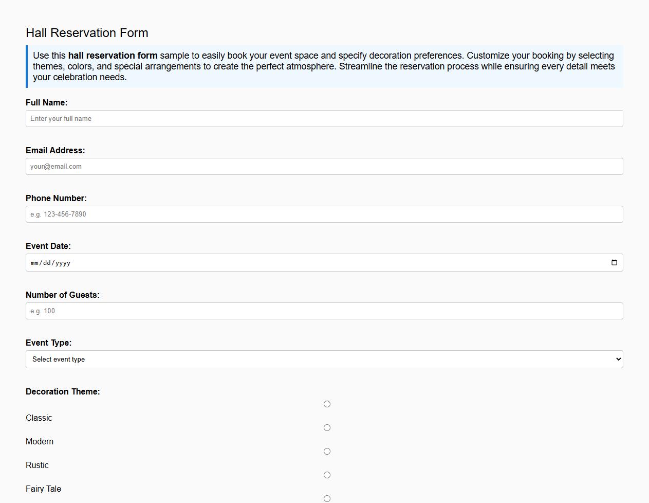649x503 pixels.
Task: Click the Full Name input field
Action: click(x=324, y=118)
